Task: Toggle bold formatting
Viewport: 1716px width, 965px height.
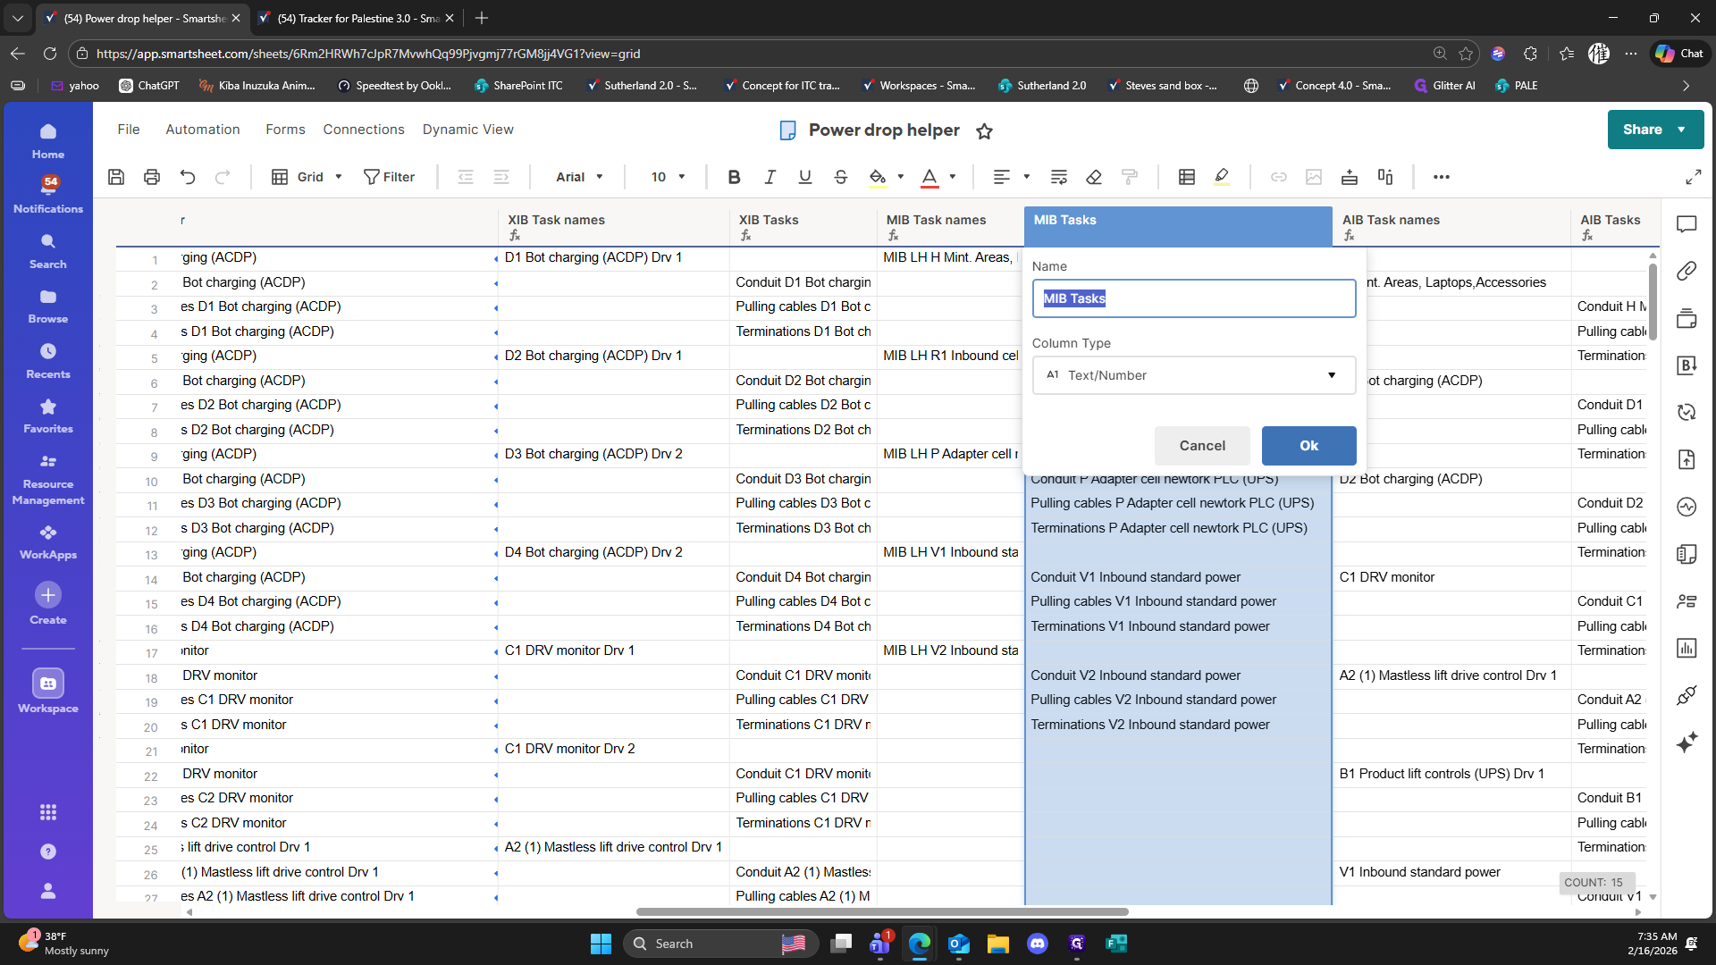Action: tap(734, 177)
